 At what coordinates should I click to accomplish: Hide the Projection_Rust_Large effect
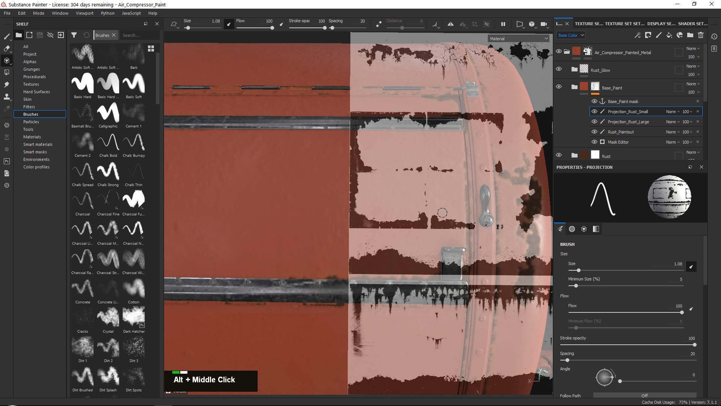click(594, 121)
